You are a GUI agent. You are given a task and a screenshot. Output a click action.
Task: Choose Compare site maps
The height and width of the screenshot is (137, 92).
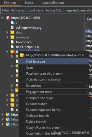point(54,98)
